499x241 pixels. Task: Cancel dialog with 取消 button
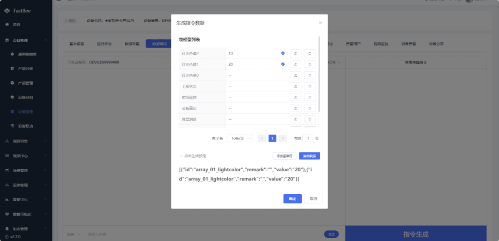(x=313, y=198)
